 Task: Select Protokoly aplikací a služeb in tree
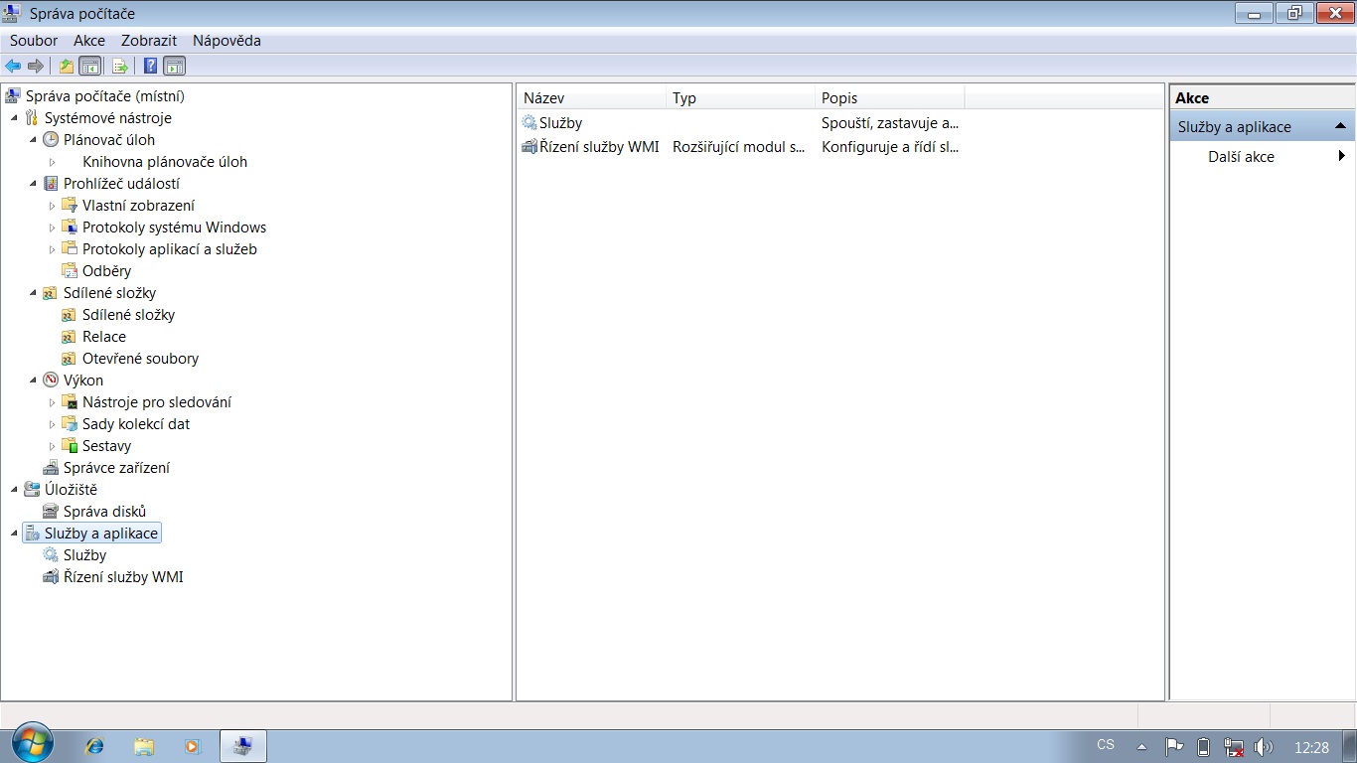(x=170, y=249)
